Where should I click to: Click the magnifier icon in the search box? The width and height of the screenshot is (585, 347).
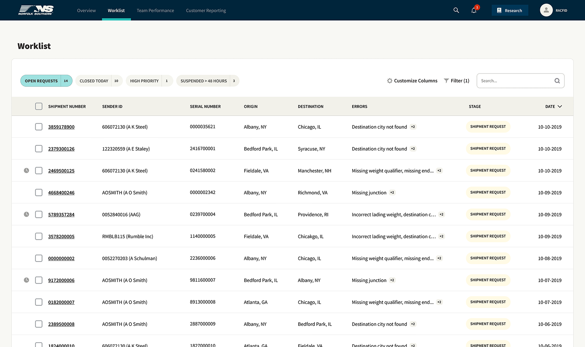coord(557,81)
